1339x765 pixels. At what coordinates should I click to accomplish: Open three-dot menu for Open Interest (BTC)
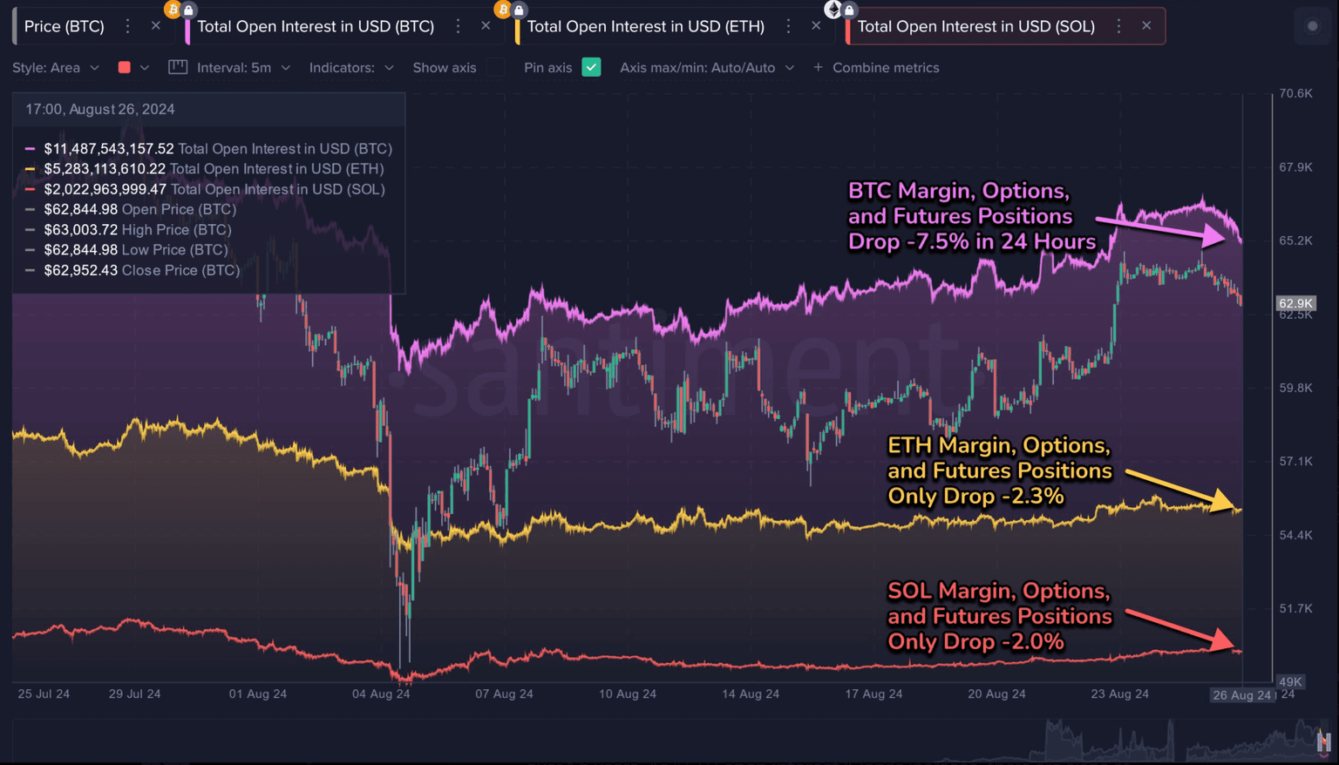pyautogui.click(x=459, y=26)
